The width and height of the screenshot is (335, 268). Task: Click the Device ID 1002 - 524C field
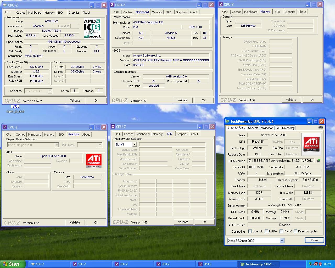point(256,167)
